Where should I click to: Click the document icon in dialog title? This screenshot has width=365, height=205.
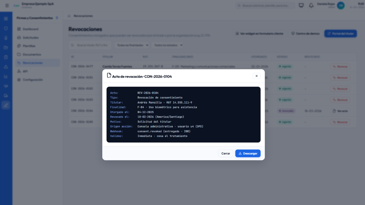click(109, 75)
